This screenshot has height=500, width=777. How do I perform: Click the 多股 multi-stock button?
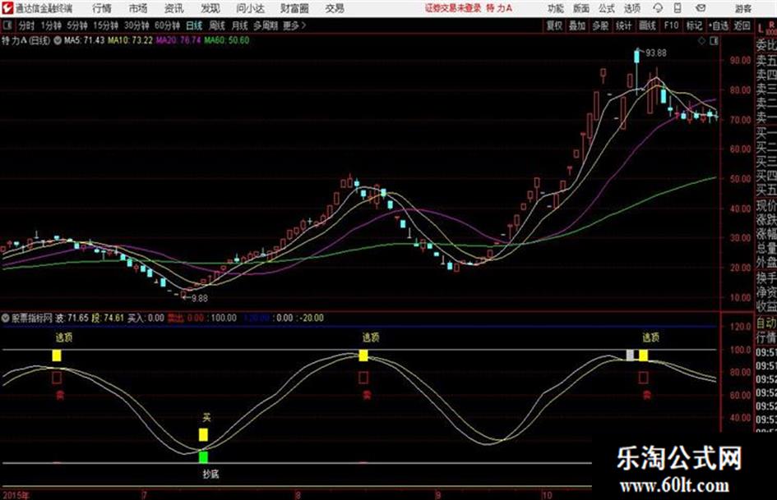[600, 25]
